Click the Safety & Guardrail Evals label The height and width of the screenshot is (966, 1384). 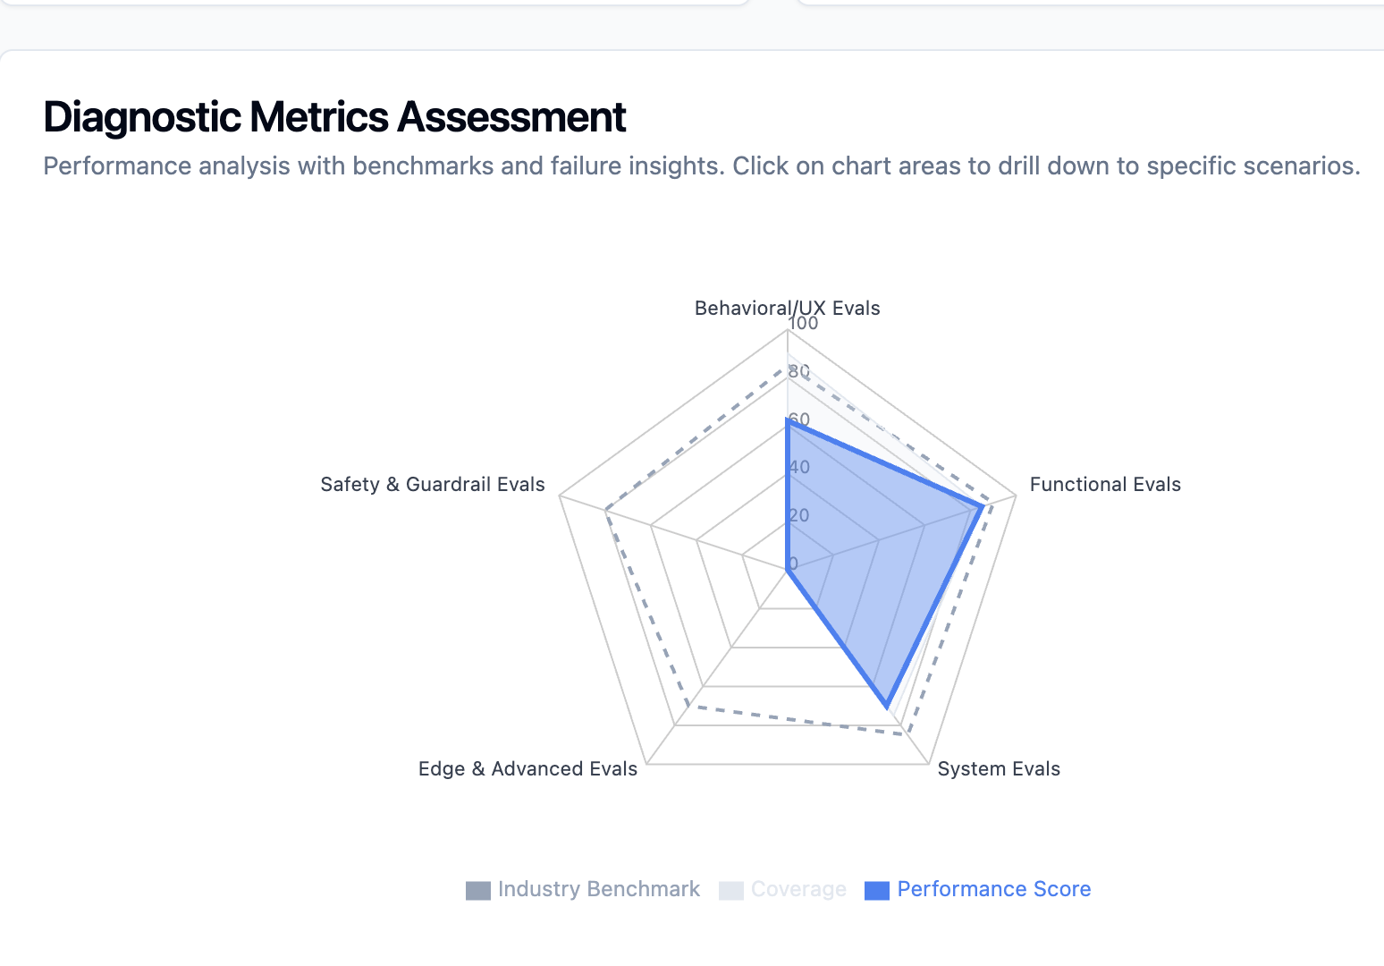[x=432, y=484]
